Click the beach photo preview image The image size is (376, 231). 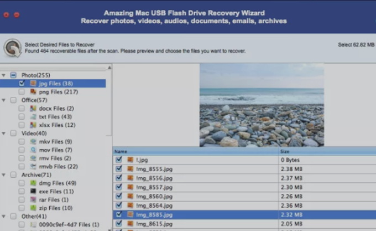(262, 105)
